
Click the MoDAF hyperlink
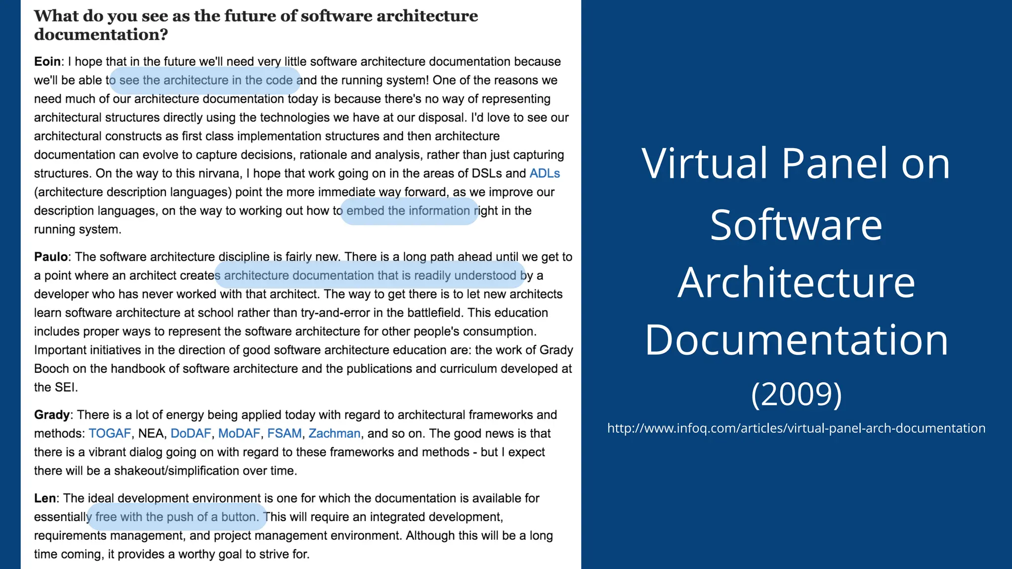[239, 433]
